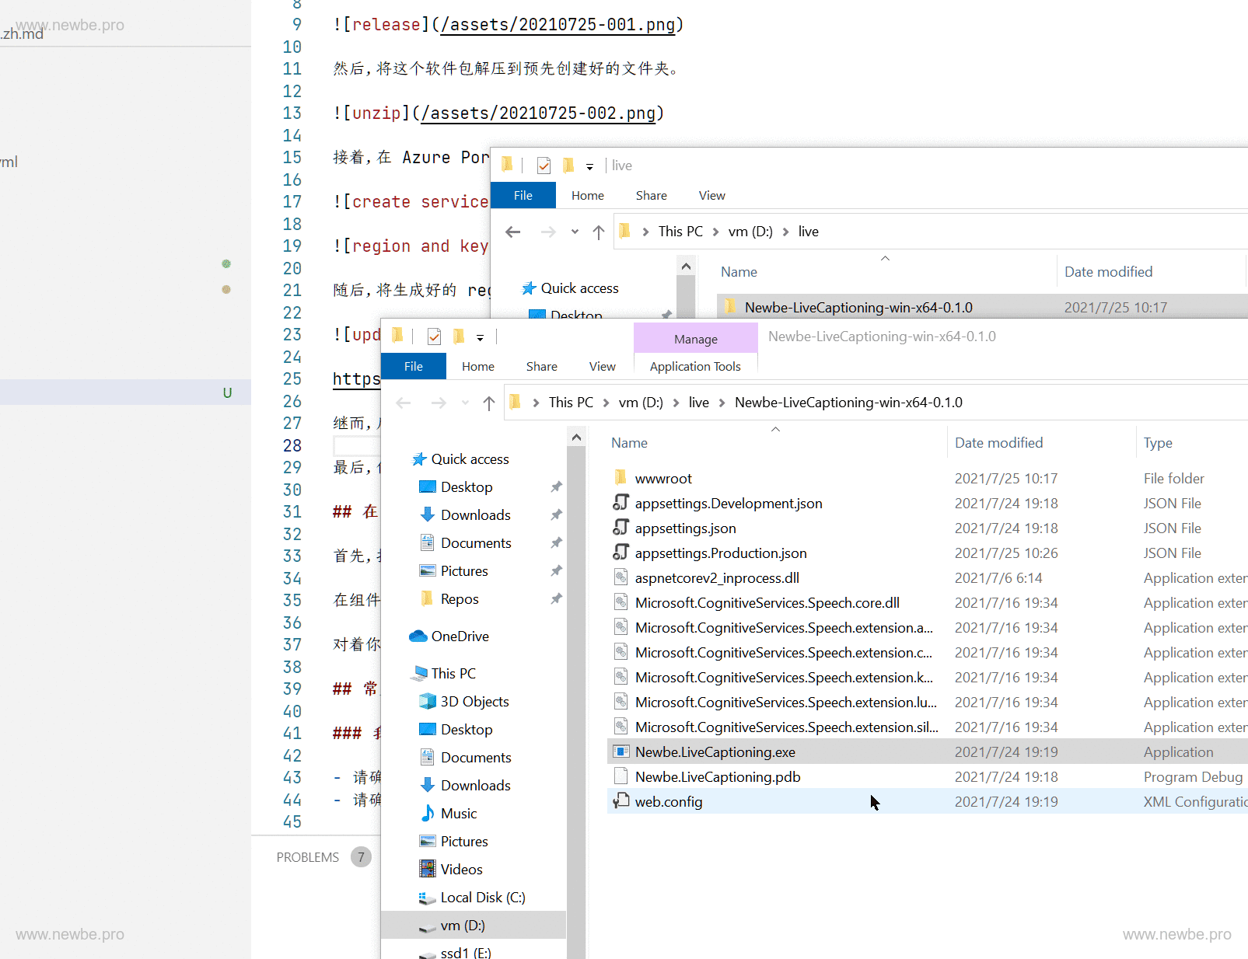The width and height of the screenshot is (1248, 959).
Task: Unpin Downloads from Quick access
Action: click(x=556, y=515)
